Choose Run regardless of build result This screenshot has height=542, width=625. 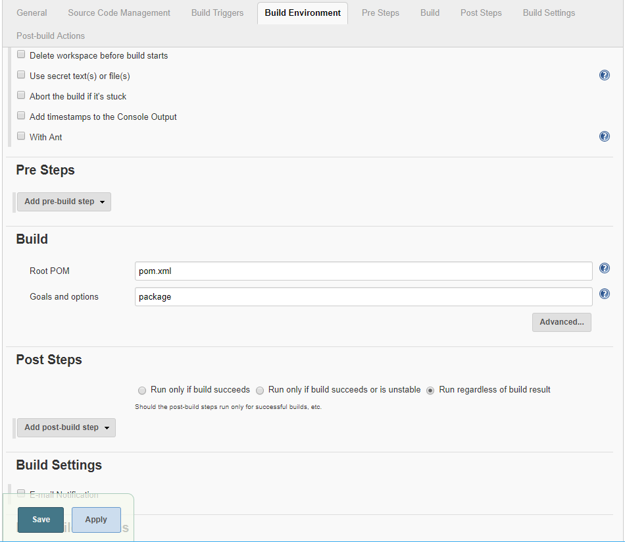430,391
